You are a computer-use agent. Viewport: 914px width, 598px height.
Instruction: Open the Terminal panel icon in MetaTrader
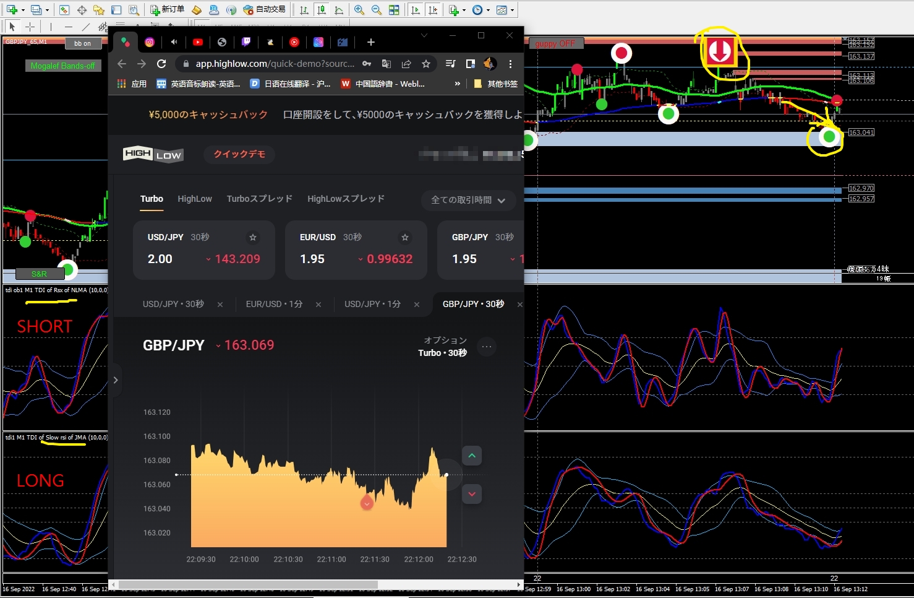(116, 10)
